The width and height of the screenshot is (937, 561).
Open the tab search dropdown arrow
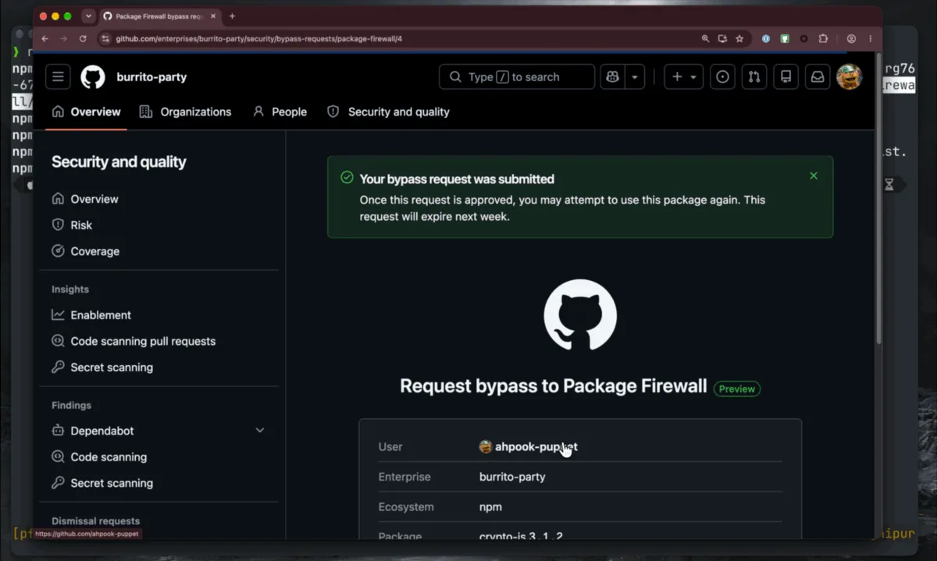click(x=88, y=16)
